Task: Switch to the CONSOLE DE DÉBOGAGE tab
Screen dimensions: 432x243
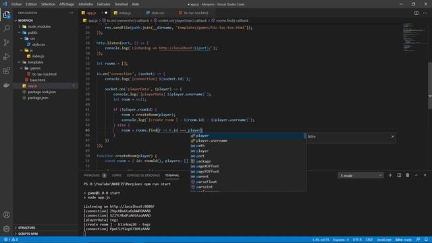Action: coord(143,175)
